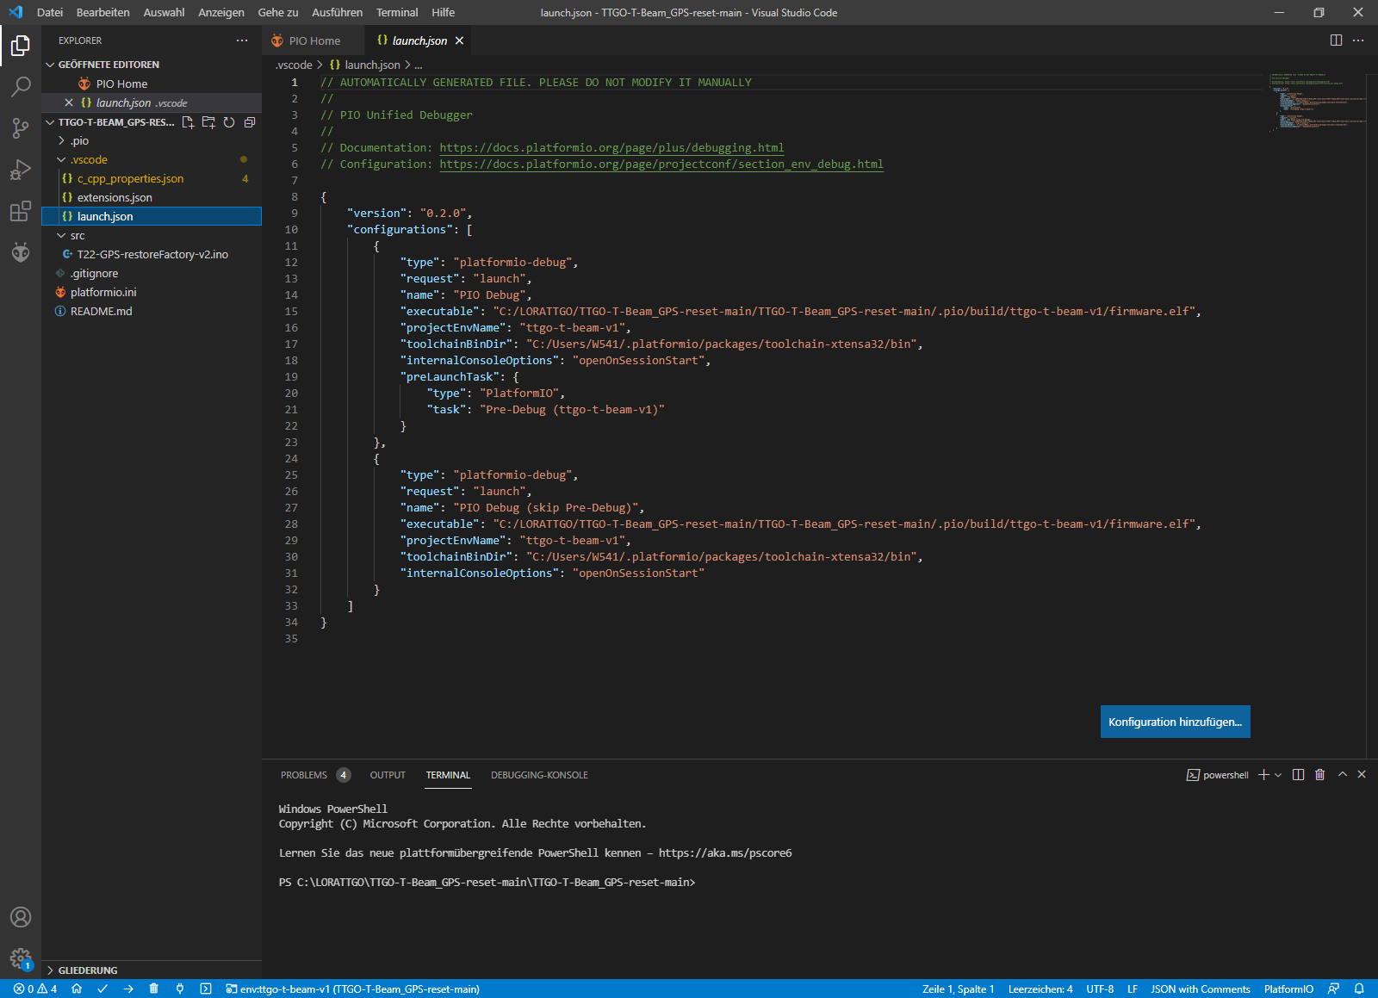The height and width of the screenshot is (998, 1378).
Task: Open extensions.json in explorer
Action: pos(115,197)
